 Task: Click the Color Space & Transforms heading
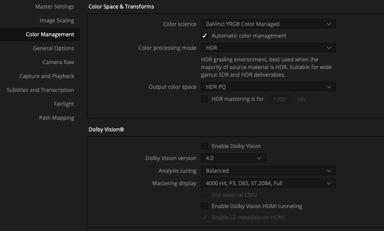[x=121, y=7]
